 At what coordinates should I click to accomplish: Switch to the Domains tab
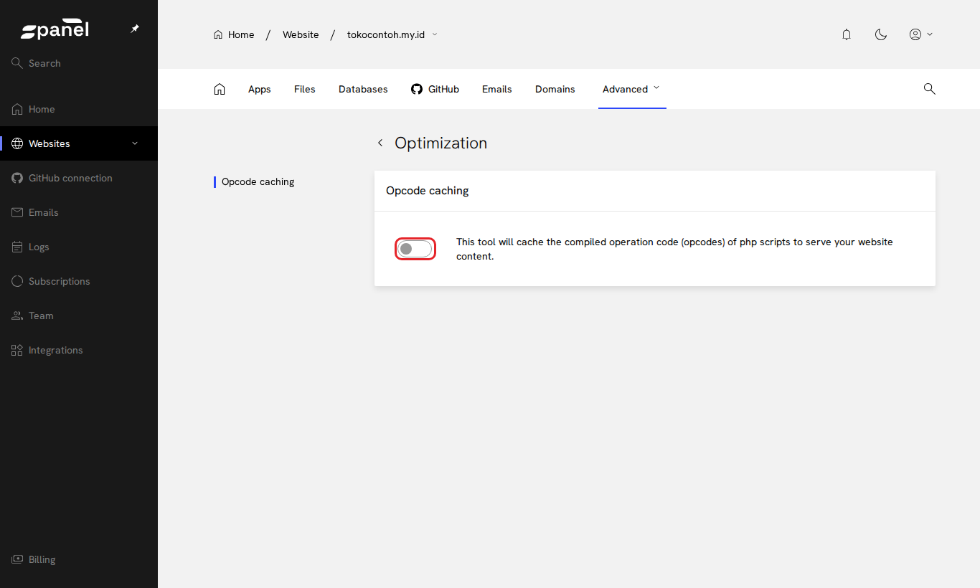pyautogui.click(x=555, y=89)
